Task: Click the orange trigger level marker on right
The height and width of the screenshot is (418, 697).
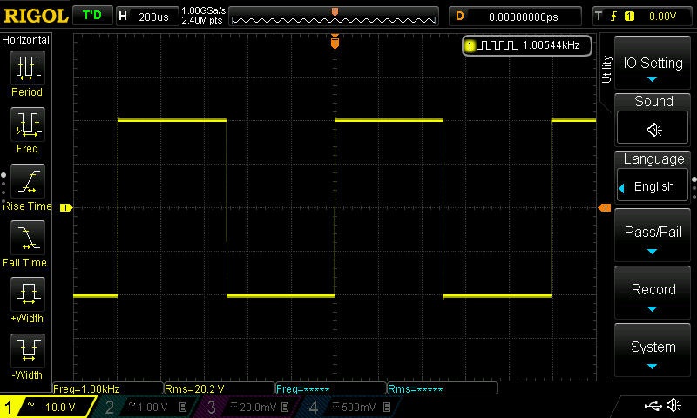Action: (x=604, y=207)
